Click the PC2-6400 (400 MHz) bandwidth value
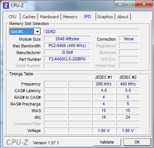This screenshot has width=154, height=148. (67, 45)
